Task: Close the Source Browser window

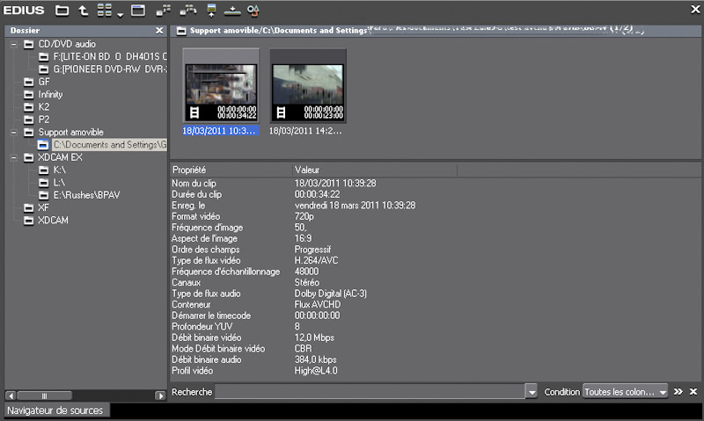Action: pyautogui.click(x=695, y=9)
